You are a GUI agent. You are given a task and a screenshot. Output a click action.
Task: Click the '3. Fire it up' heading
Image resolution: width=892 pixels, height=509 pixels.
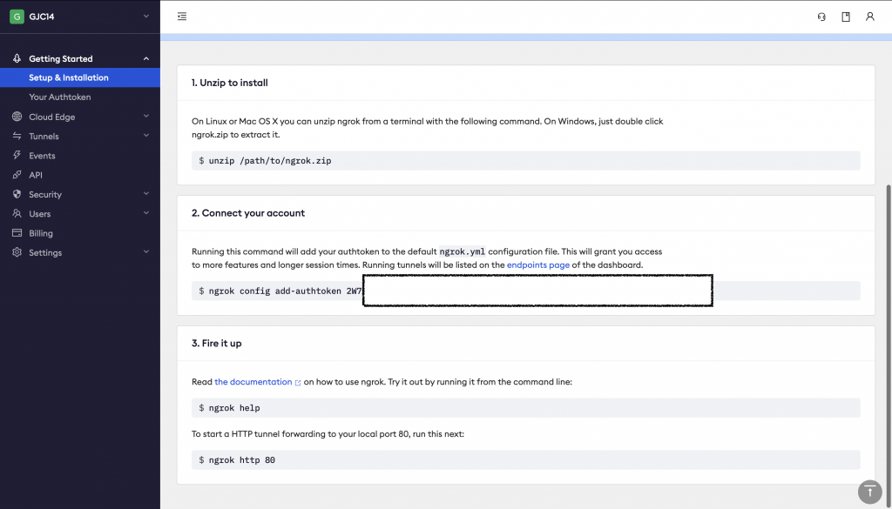pos(217,343)
